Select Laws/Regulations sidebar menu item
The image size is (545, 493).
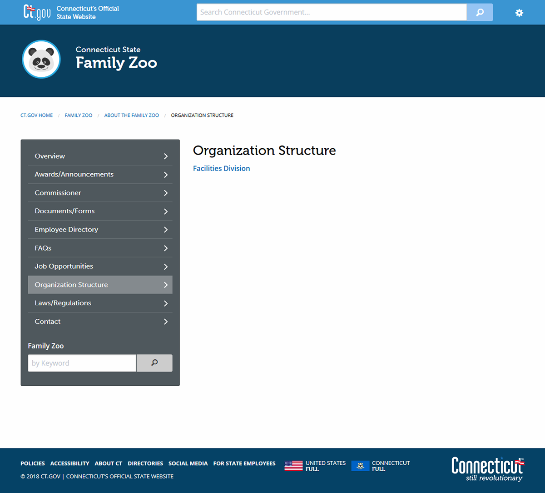(x=63, y=303)
